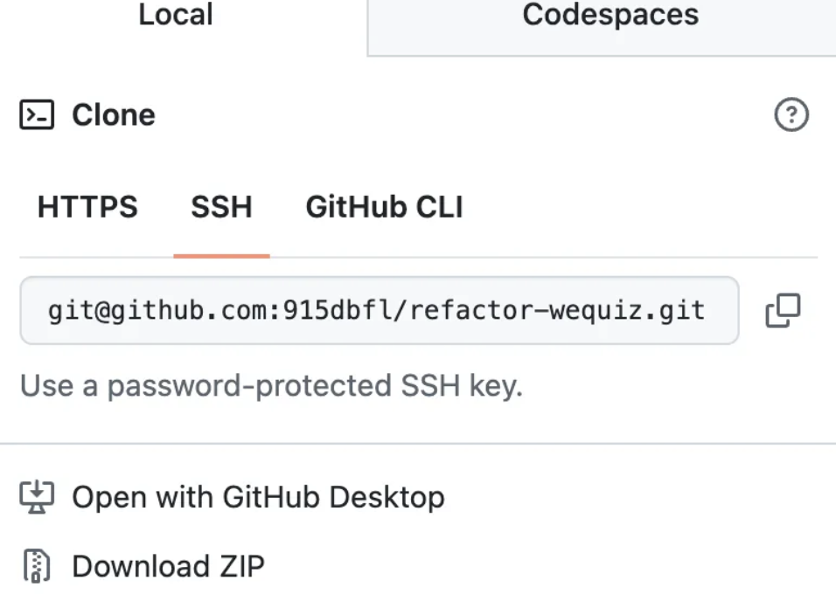Click the terminal icon beside Clone
The width and height of the screenshot is (836, 601).
click(37, 114)
